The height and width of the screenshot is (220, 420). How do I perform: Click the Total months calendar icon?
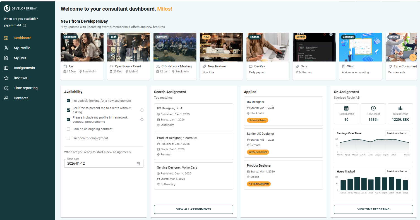coord(346,108)
